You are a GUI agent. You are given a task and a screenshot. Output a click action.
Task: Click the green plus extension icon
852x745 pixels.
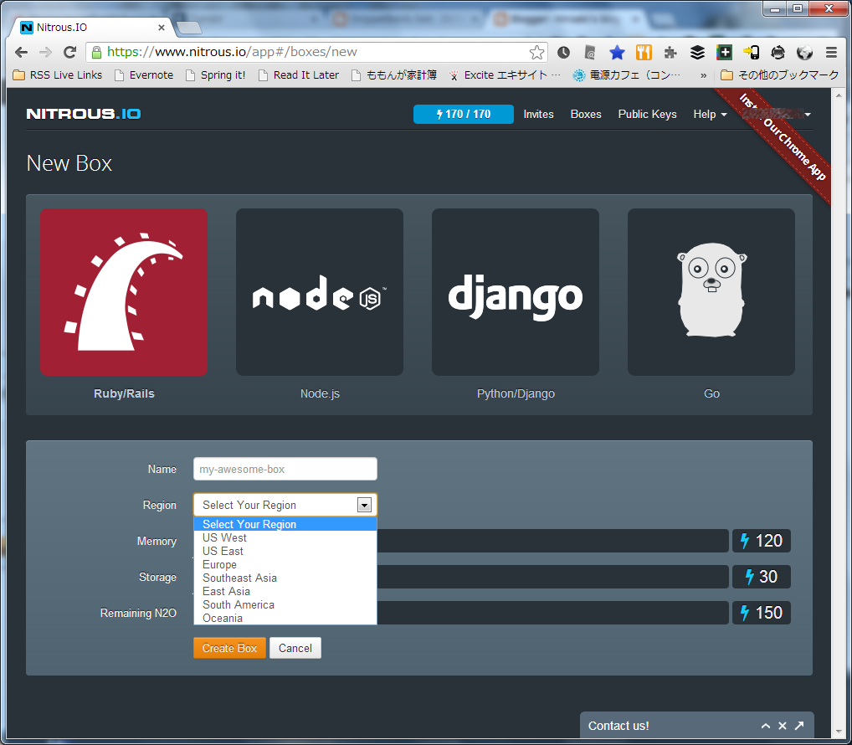click(x=724, y=52)
